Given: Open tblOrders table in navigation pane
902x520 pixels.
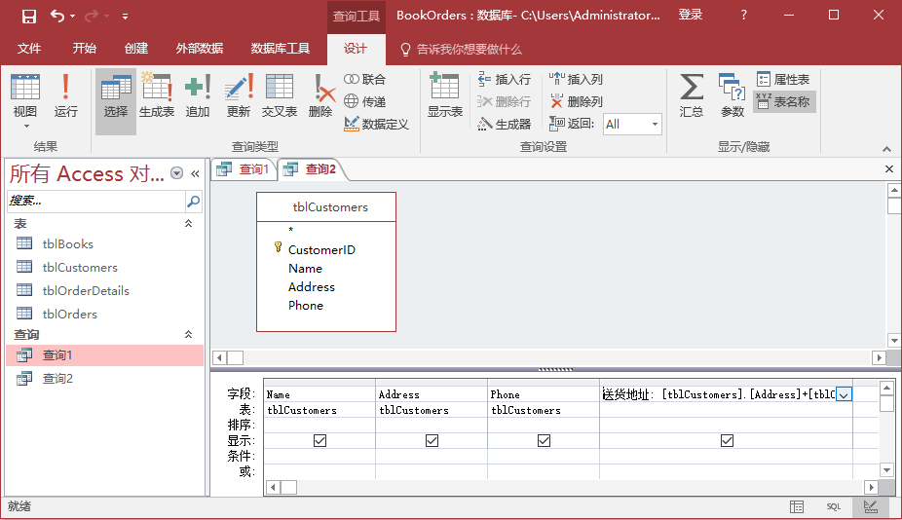Looking at the screenshot, I should pos(69,314).
